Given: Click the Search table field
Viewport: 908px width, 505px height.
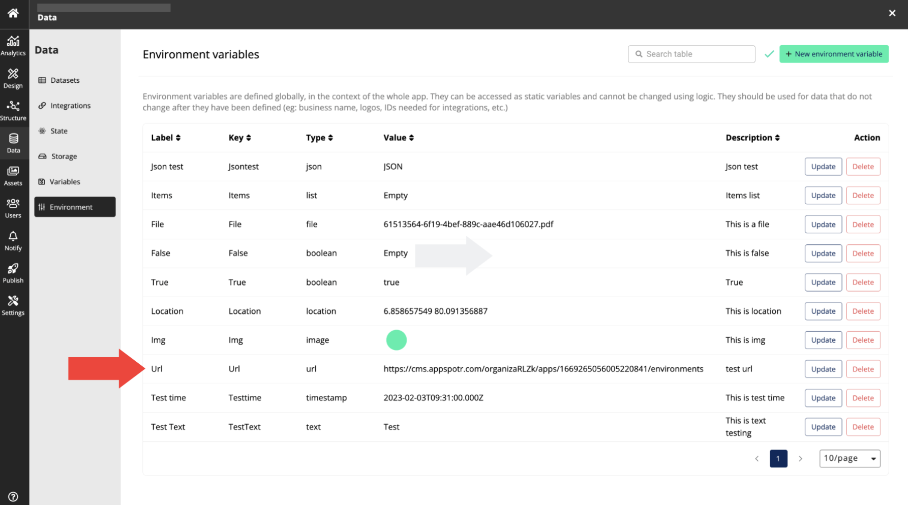Looking at the screenshot, I should (691, 54).
